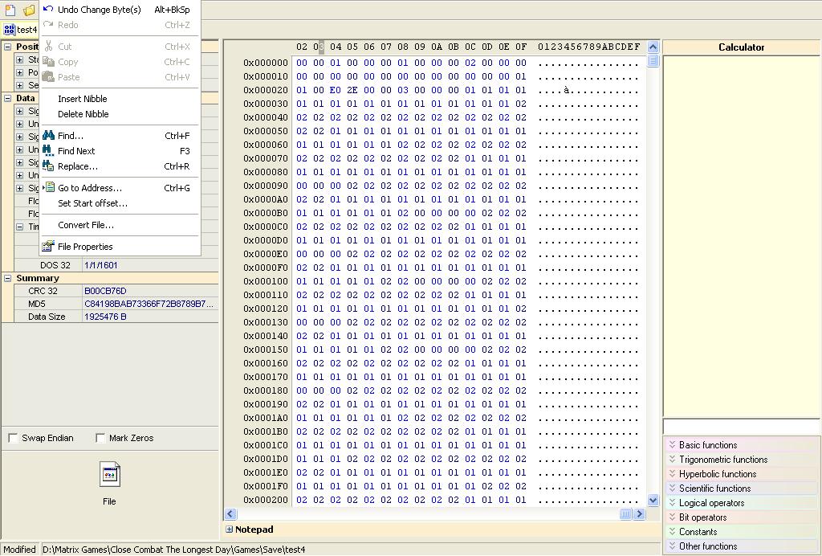Expand the 'Po' row under Position
822x556 pixels.
[x=19, y=72]
